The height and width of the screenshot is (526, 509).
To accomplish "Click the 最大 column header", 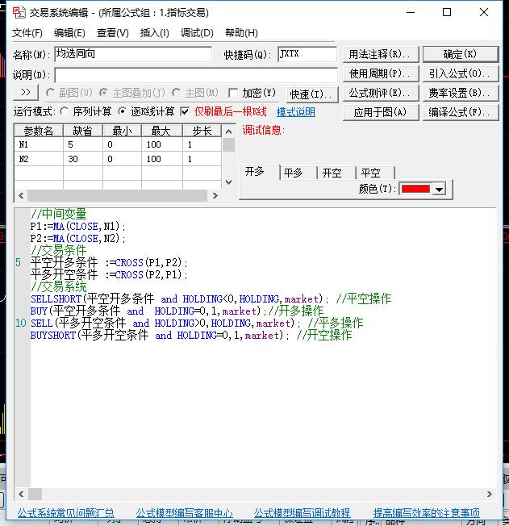I will pyautogui.click(x=161, y=131).
